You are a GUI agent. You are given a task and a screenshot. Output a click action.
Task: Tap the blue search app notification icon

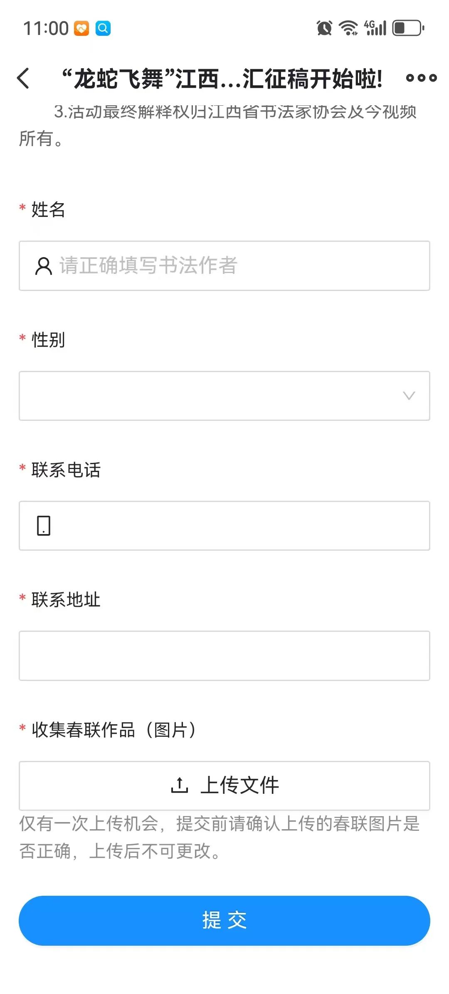103,28
